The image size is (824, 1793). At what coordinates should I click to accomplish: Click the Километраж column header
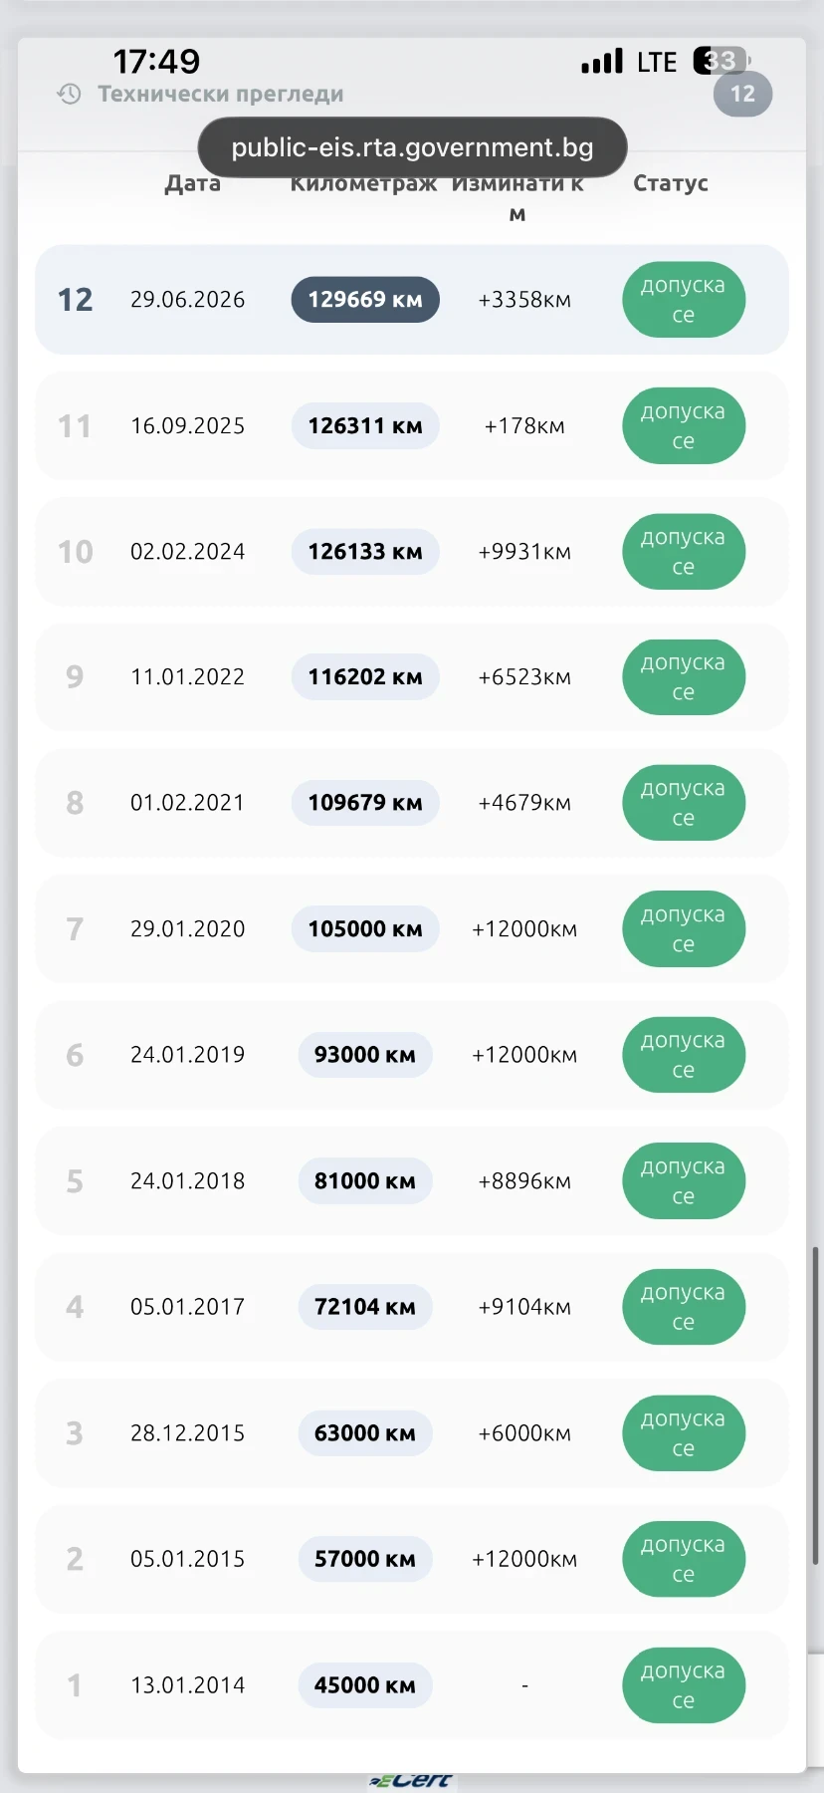(x=363, y=183)
